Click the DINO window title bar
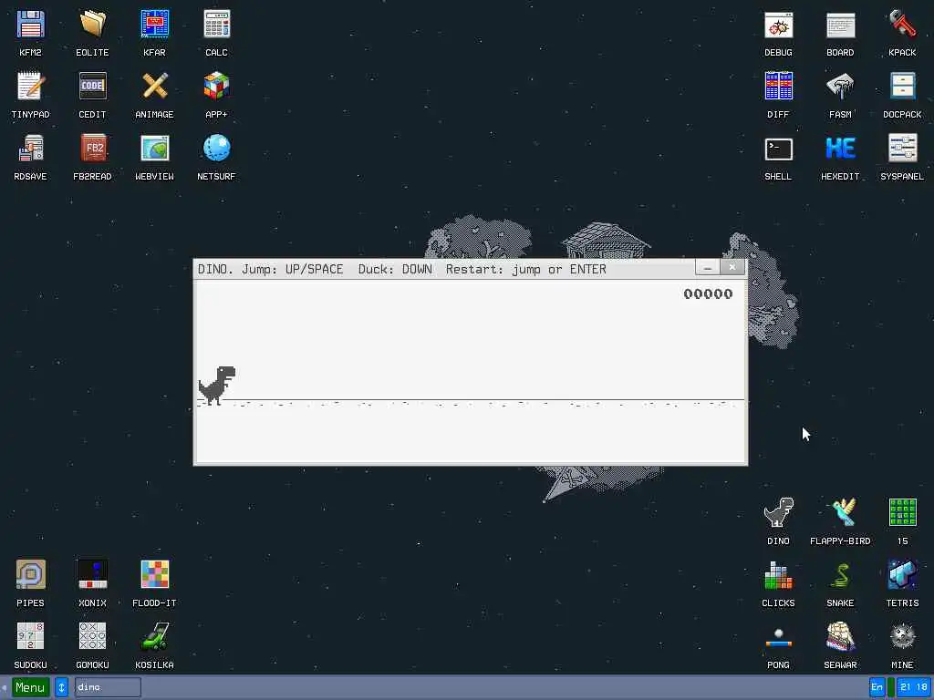This screenshot has height=700, width=934. [444, 269]
